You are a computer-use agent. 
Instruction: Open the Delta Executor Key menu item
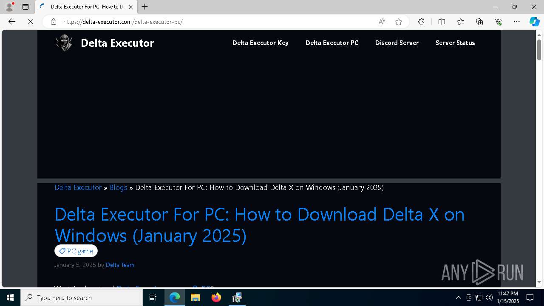point(261,43)
